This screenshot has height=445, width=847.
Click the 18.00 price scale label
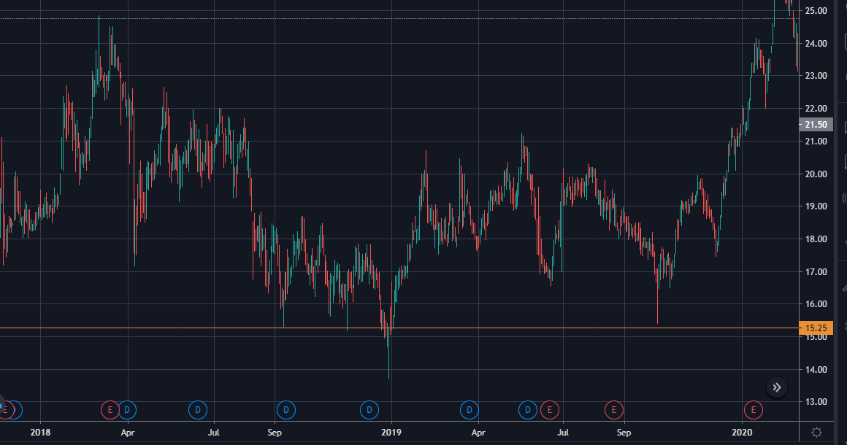(x=816, y=239)
